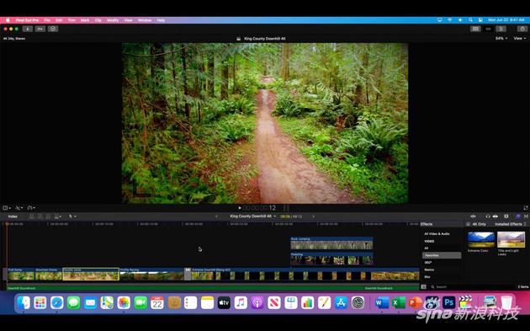Open Microsoft Word in the Dock
Viewport: 530px width, 331px height.
click(x=382, y=302)
